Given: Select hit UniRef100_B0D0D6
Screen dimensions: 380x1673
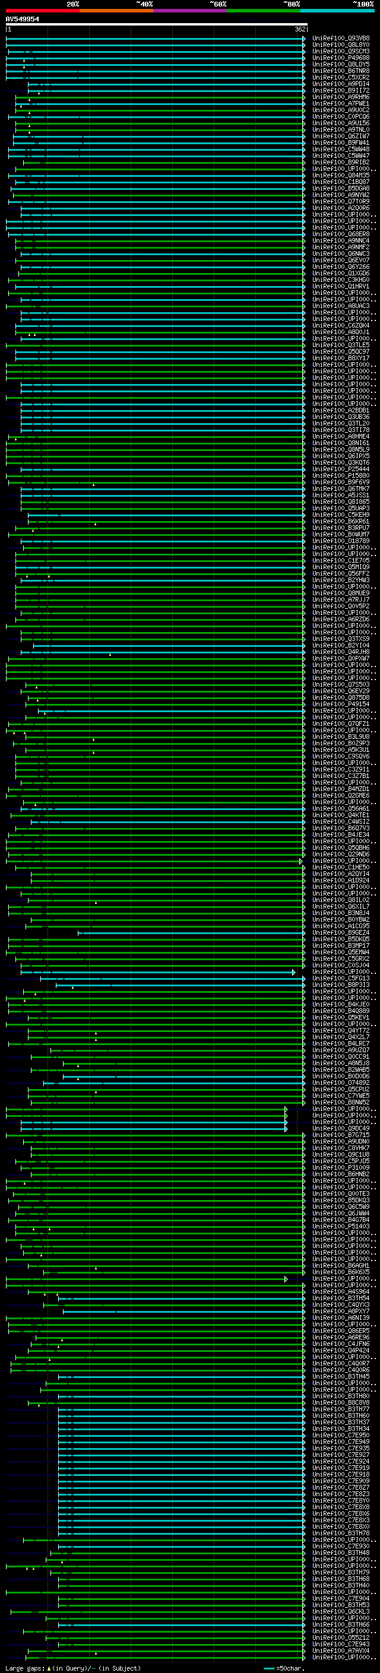Looking at the screenshot, I should pyautogui.click(x=340, y=1076).
